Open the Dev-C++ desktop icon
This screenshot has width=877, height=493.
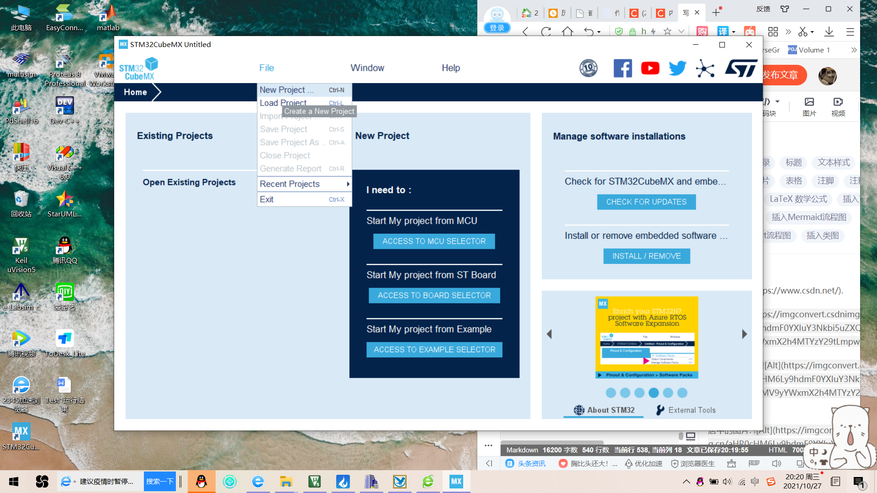64,110
